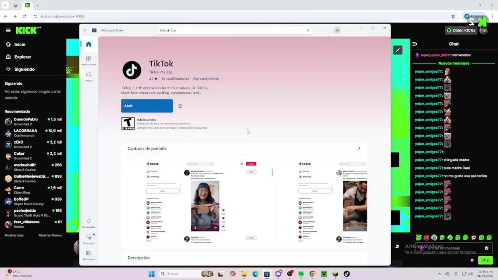Open Google Chrome from the taskbar
The width and height of the screenshot is (498, 280).
[312, 274]
